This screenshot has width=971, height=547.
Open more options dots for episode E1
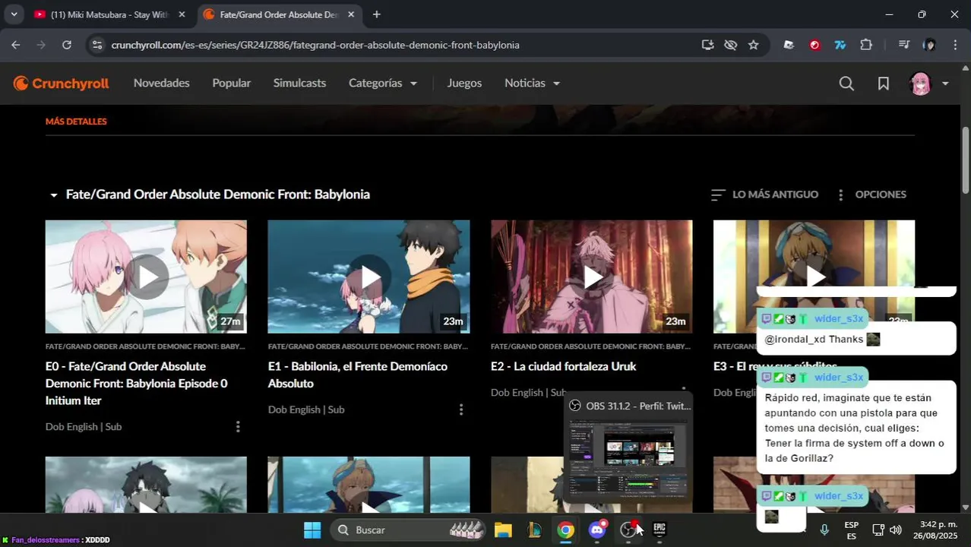pos(460,409)
